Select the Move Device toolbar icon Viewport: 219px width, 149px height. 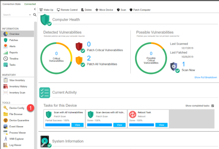pyautogui.click(x=97, y=10)
